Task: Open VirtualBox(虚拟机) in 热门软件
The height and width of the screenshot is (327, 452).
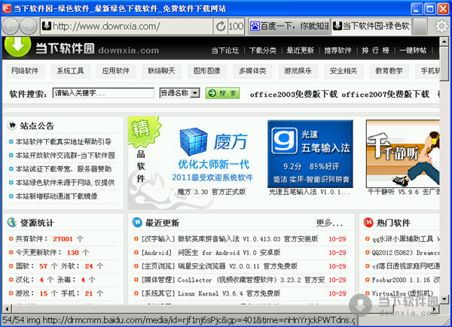Action: tap(403, 293)
